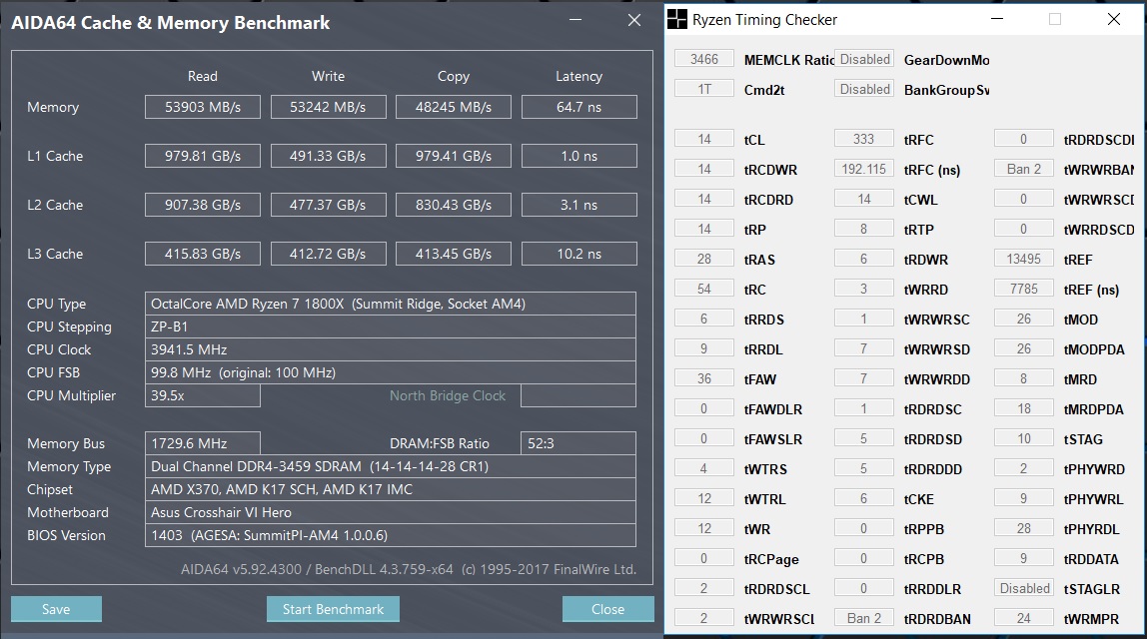Select the Memory Latency 64.7 ns field
The height and width of the screenshot is (639, 1147).
[x=579, y=107]
